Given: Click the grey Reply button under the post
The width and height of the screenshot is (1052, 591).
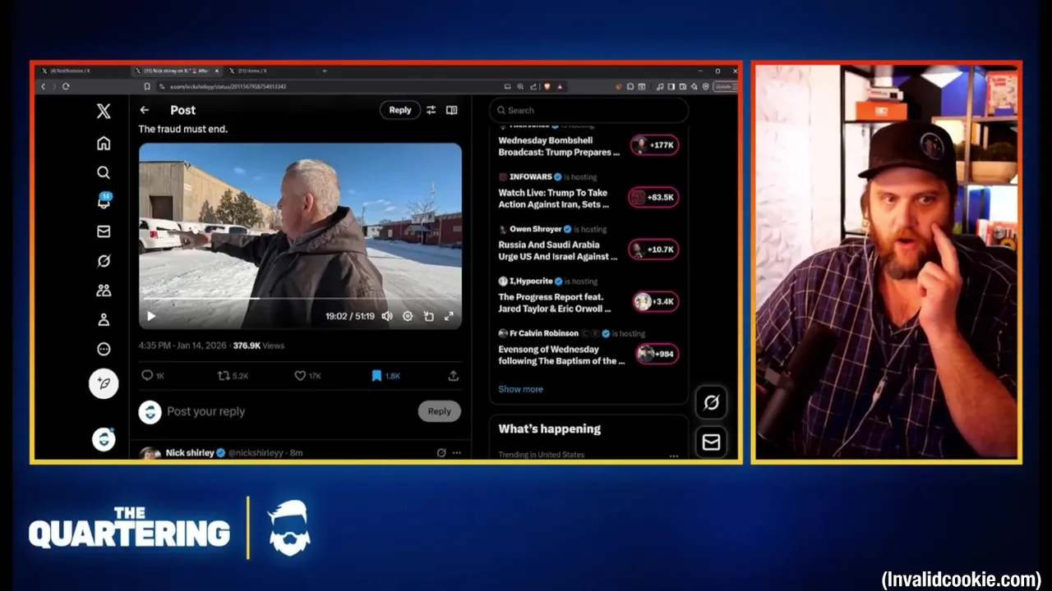Looking at the screenshot, I should tap(439, 411).
